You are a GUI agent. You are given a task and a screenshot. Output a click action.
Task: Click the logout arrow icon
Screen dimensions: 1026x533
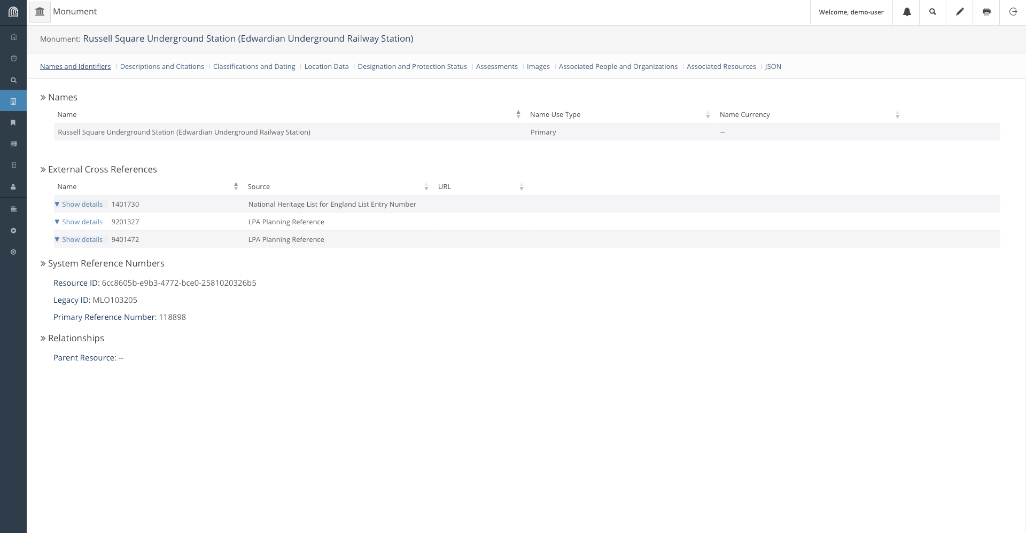point(1013,12)
